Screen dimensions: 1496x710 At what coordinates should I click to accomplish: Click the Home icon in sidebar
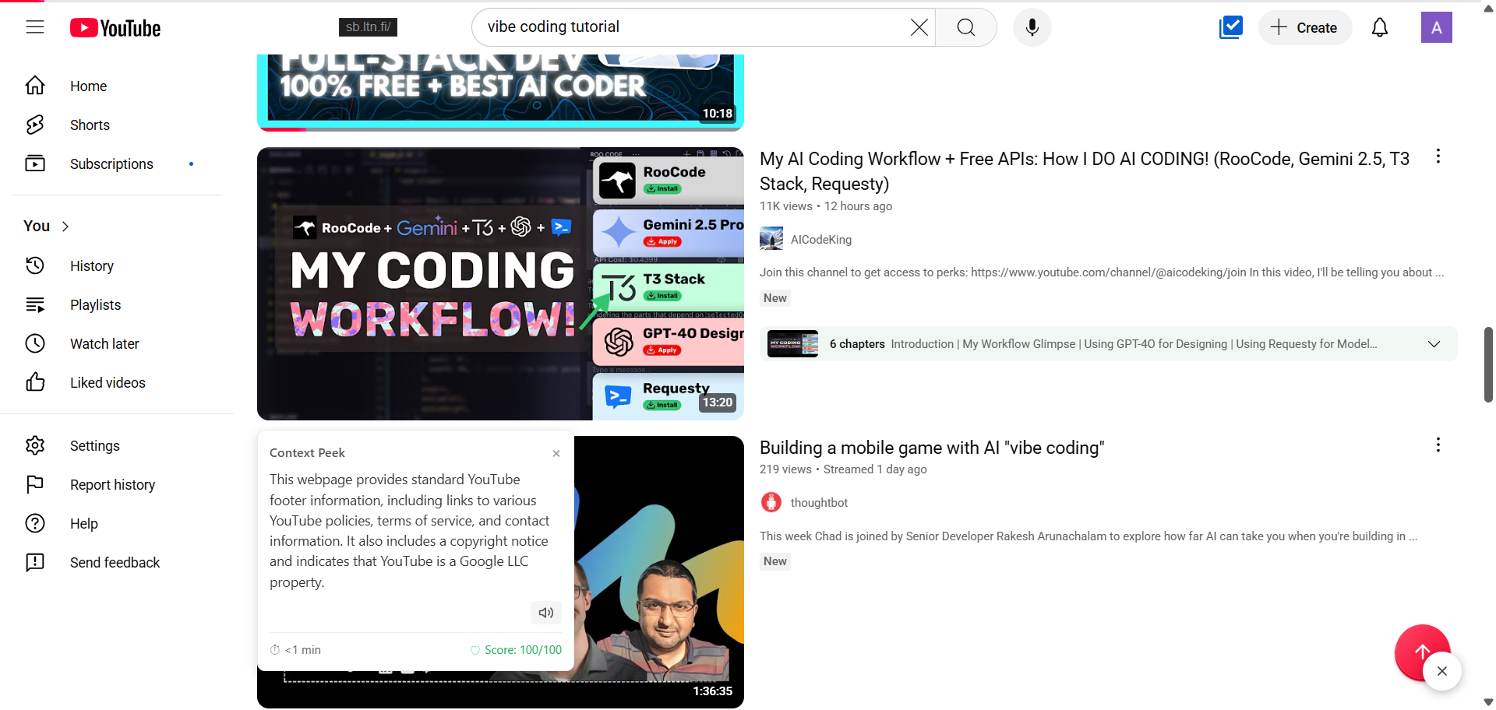35,86
